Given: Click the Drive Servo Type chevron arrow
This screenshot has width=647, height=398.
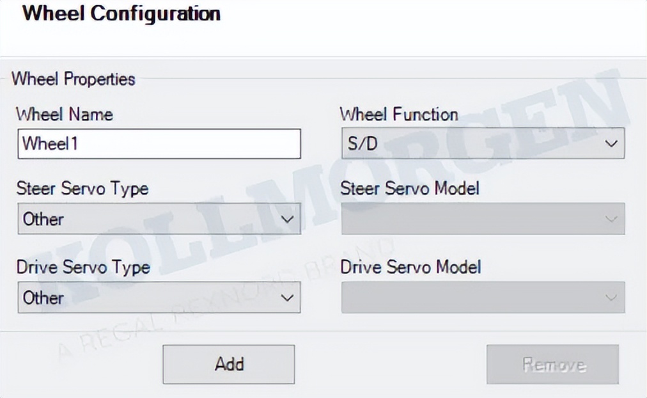Looking at the screenshot, I should point(287,298).
